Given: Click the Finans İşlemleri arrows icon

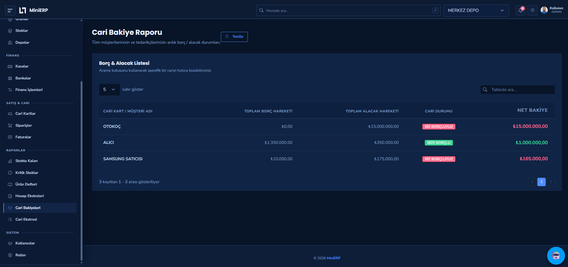Looking at the screenshot, I should 10,90.
